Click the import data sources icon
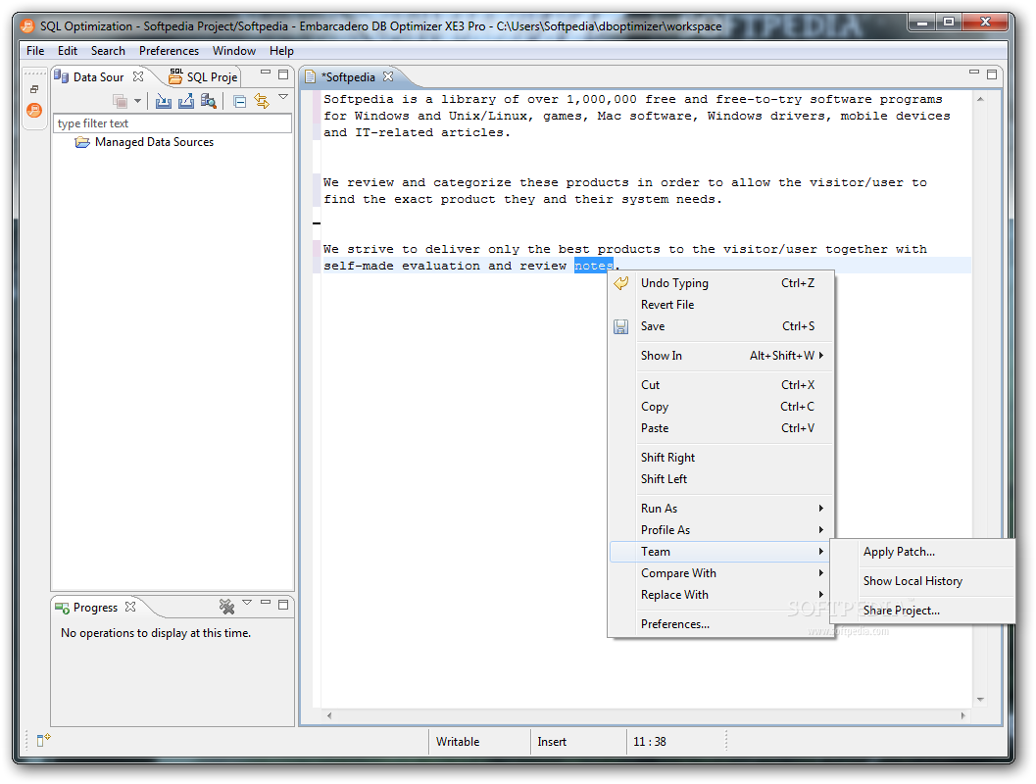 click(x=164, y=101)
